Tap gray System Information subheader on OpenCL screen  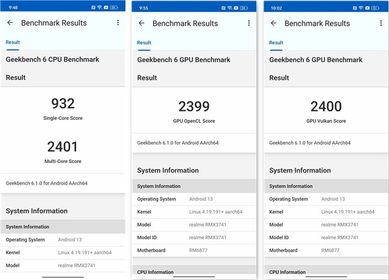tap(194, 186)
